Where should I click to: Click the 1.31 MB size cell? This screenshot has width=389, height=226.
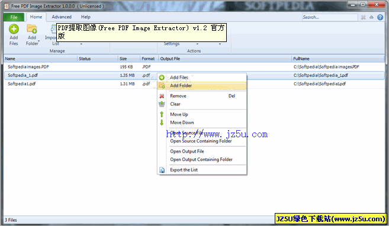[x=127, y=84]
